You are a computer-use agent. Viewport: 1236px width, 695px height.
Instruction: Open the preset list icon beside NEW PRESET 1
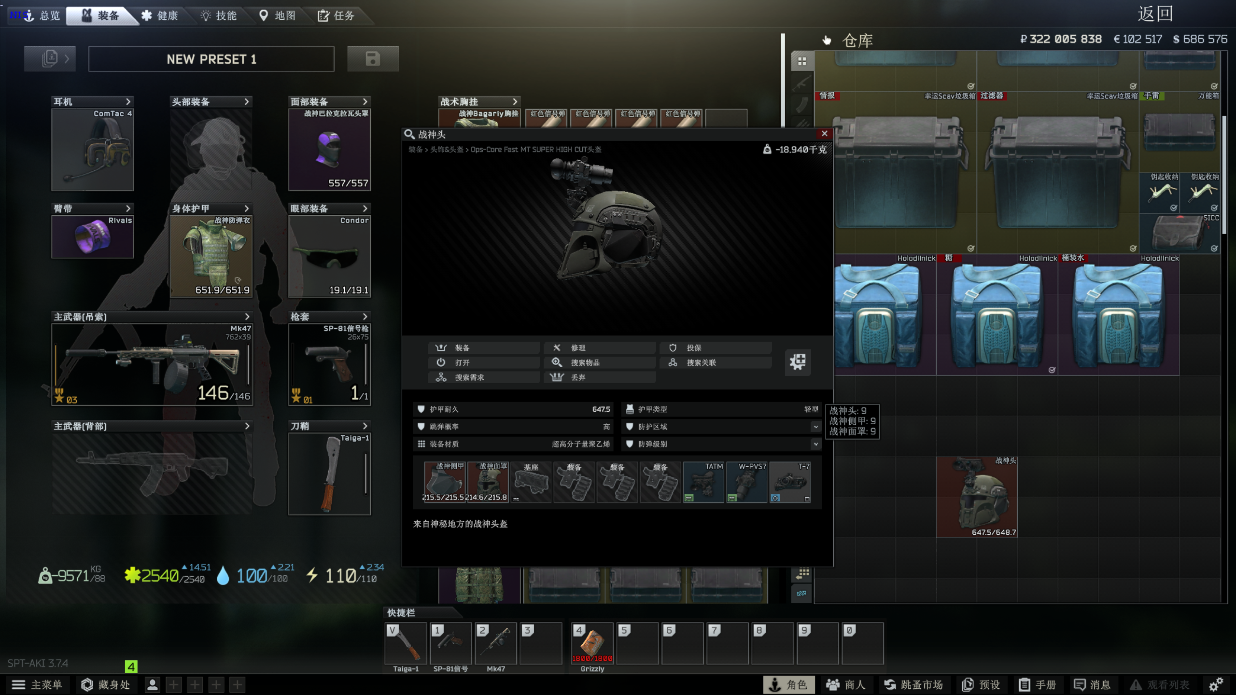[50, 59]
